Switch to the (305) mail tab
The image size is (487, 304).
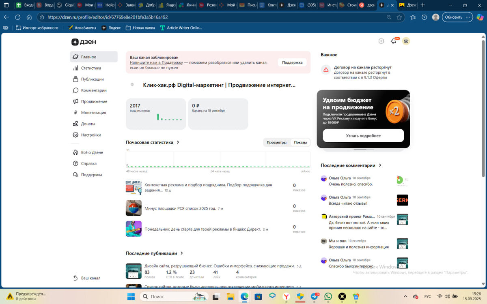[x=308, y=5]
